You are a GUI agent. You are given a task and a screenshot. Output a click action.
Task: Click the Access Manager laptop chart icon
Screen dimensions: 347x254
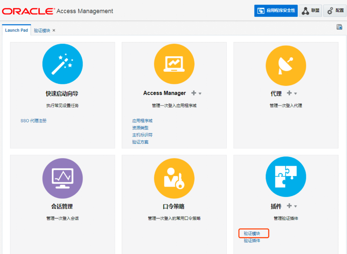(174, 64)
